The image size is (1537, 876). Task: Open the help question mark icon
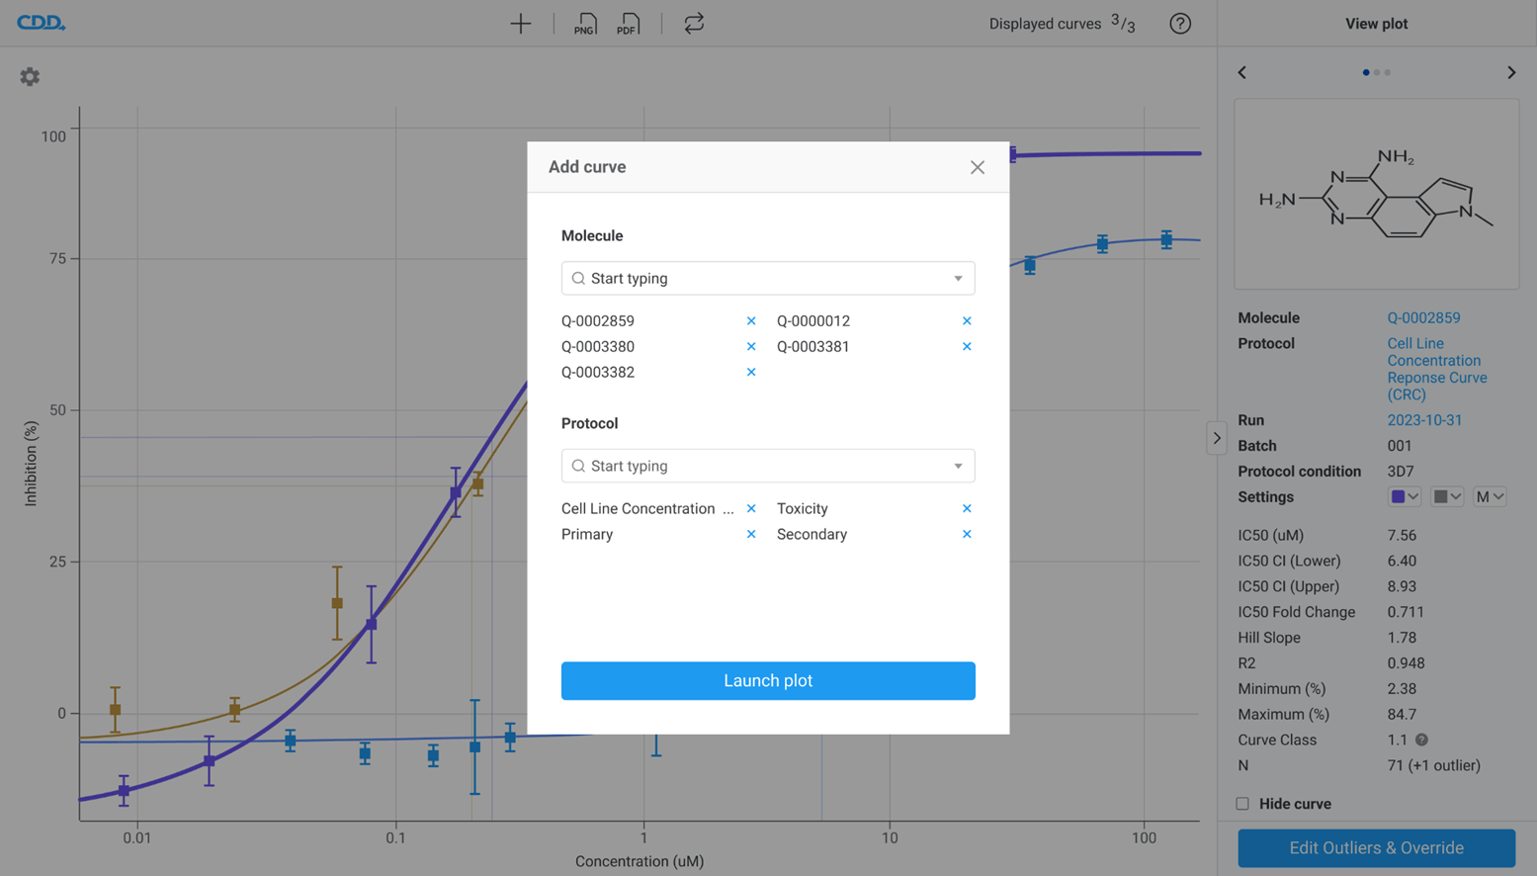tap(1180, 24)
